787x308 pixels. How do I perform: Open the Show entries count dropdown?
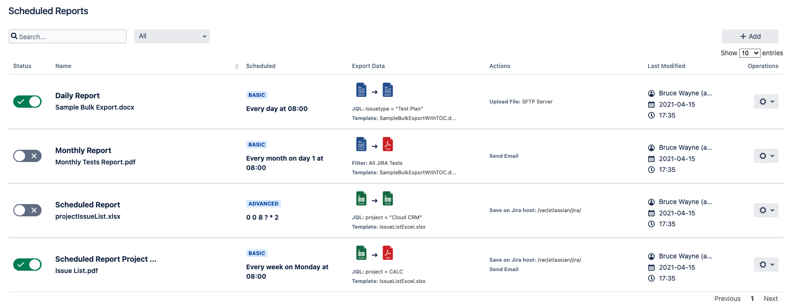pos(749,53)
